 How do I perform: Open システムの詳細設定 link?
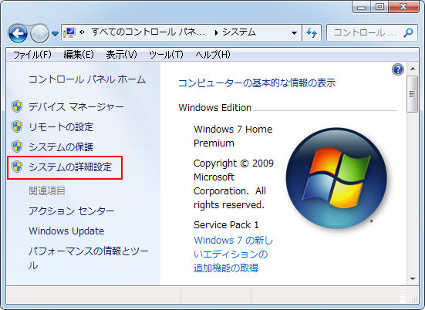click(70, 167)
